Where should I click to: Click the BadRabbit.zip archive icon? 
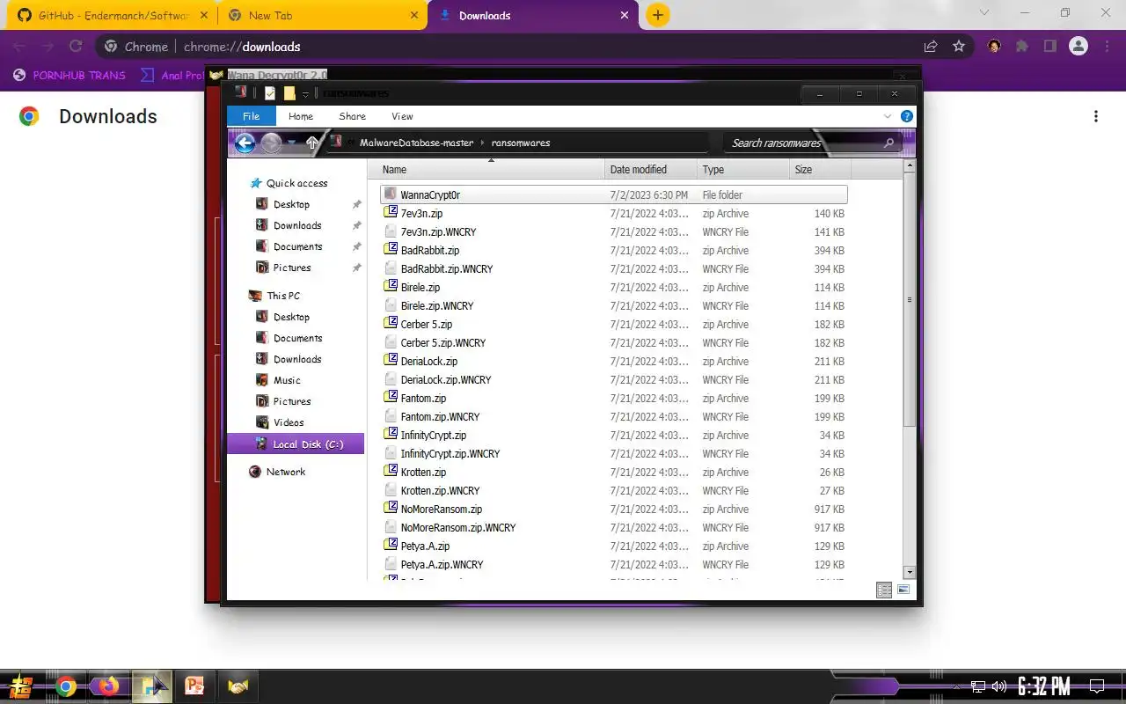point(391,250)
